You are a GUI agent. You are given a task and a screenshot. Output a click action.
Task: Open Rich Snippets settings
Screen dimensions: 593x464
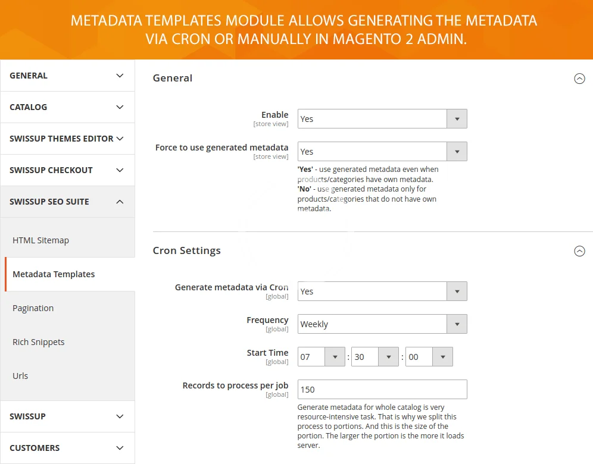pyautogui.click(x=39, y=342)
